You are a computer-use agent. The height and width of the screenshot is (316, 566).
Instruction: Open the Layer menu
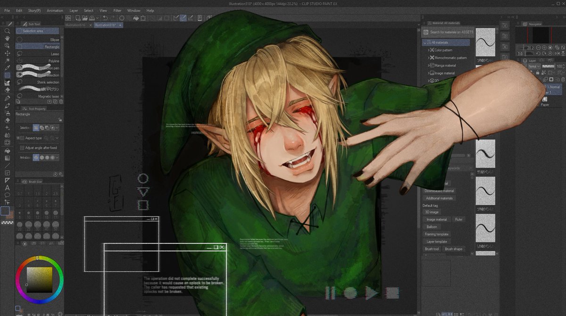pyautogui.click(x=74, y=10)
